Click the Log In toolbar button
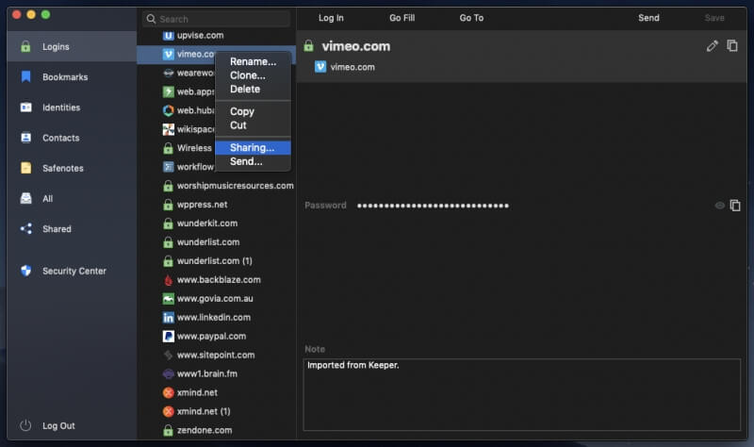The height and width of the screenshot is (447, 754). pos(331,18)
